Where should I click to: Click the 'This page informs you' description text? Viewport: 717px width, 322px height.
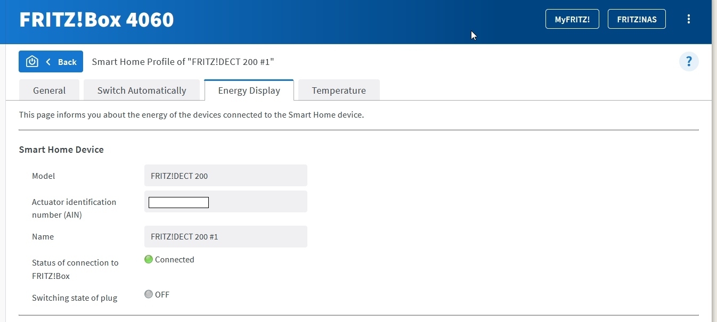[191, 114]
